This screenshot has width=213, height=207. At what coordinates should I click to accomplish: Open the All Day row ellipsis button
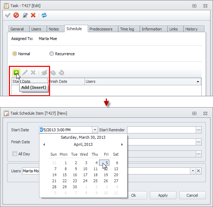click(198, 154)
